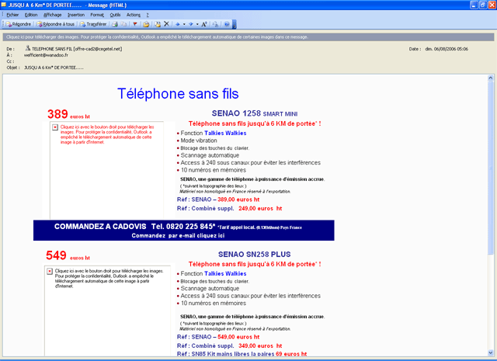The height and width of the screenshot is (361, 497).
Task: Open the ? help menu
Action: click(148, 15)
